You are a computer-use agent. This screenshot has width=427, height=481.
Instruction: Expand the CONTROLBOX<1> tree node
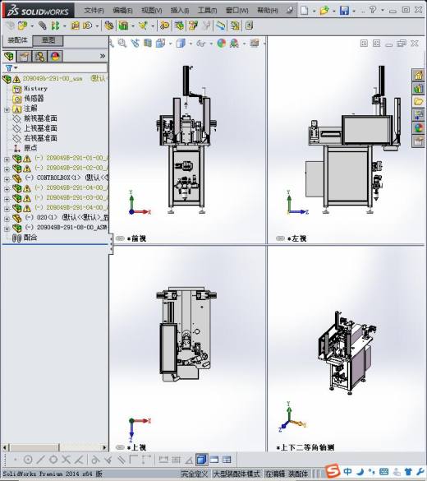(7, 179)
